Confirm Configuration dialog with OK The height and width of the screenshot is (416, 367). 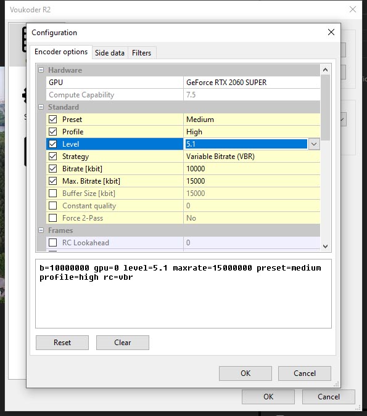[x=245, y=373]
